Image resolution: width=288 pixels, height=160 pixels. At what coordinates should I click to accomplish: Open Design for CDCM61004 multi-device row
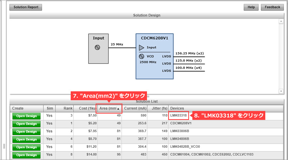(26, 155)
